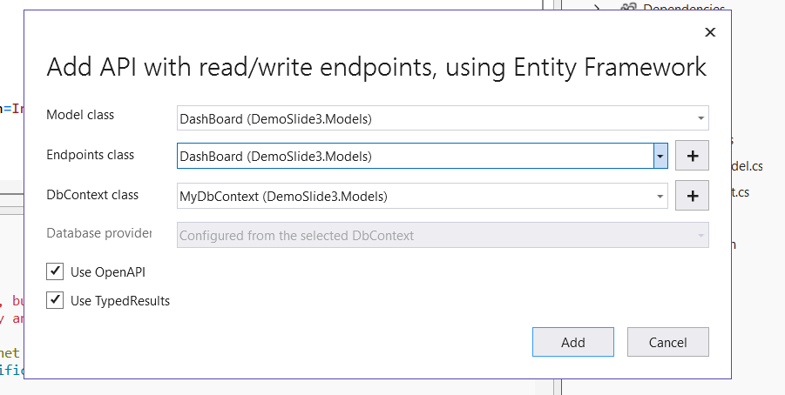
Task: Open the DbContext class dropdown arrow
Action: click(660, 196)
